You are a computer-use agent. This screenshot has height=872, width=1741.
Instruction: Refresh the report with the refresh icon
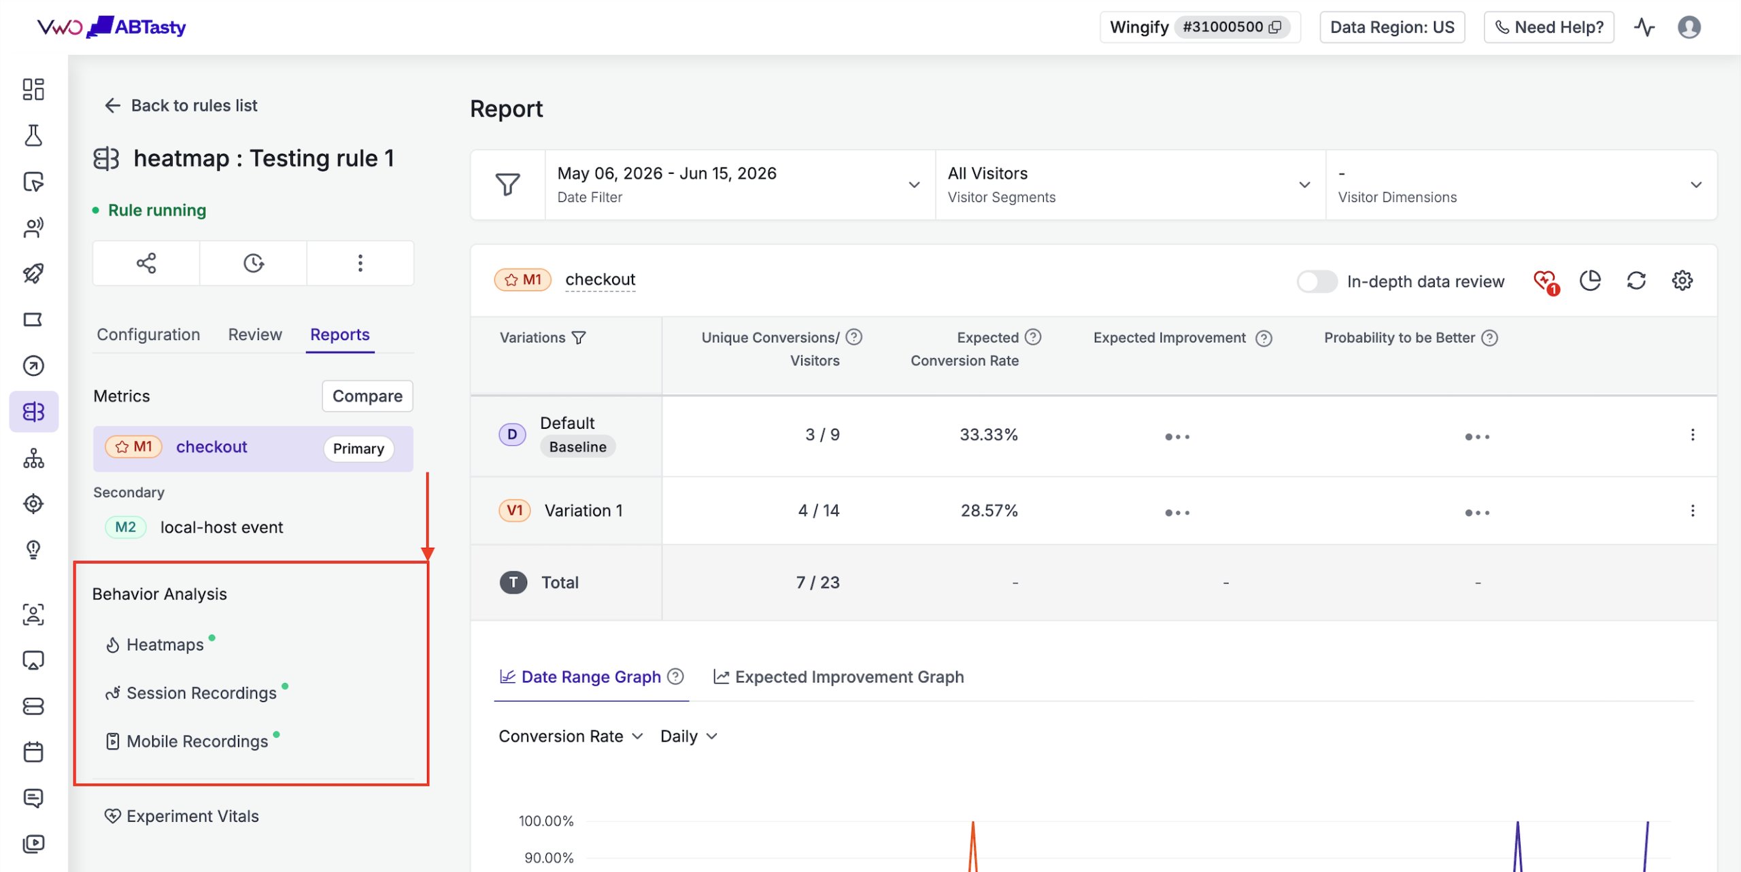point(1636,280)
